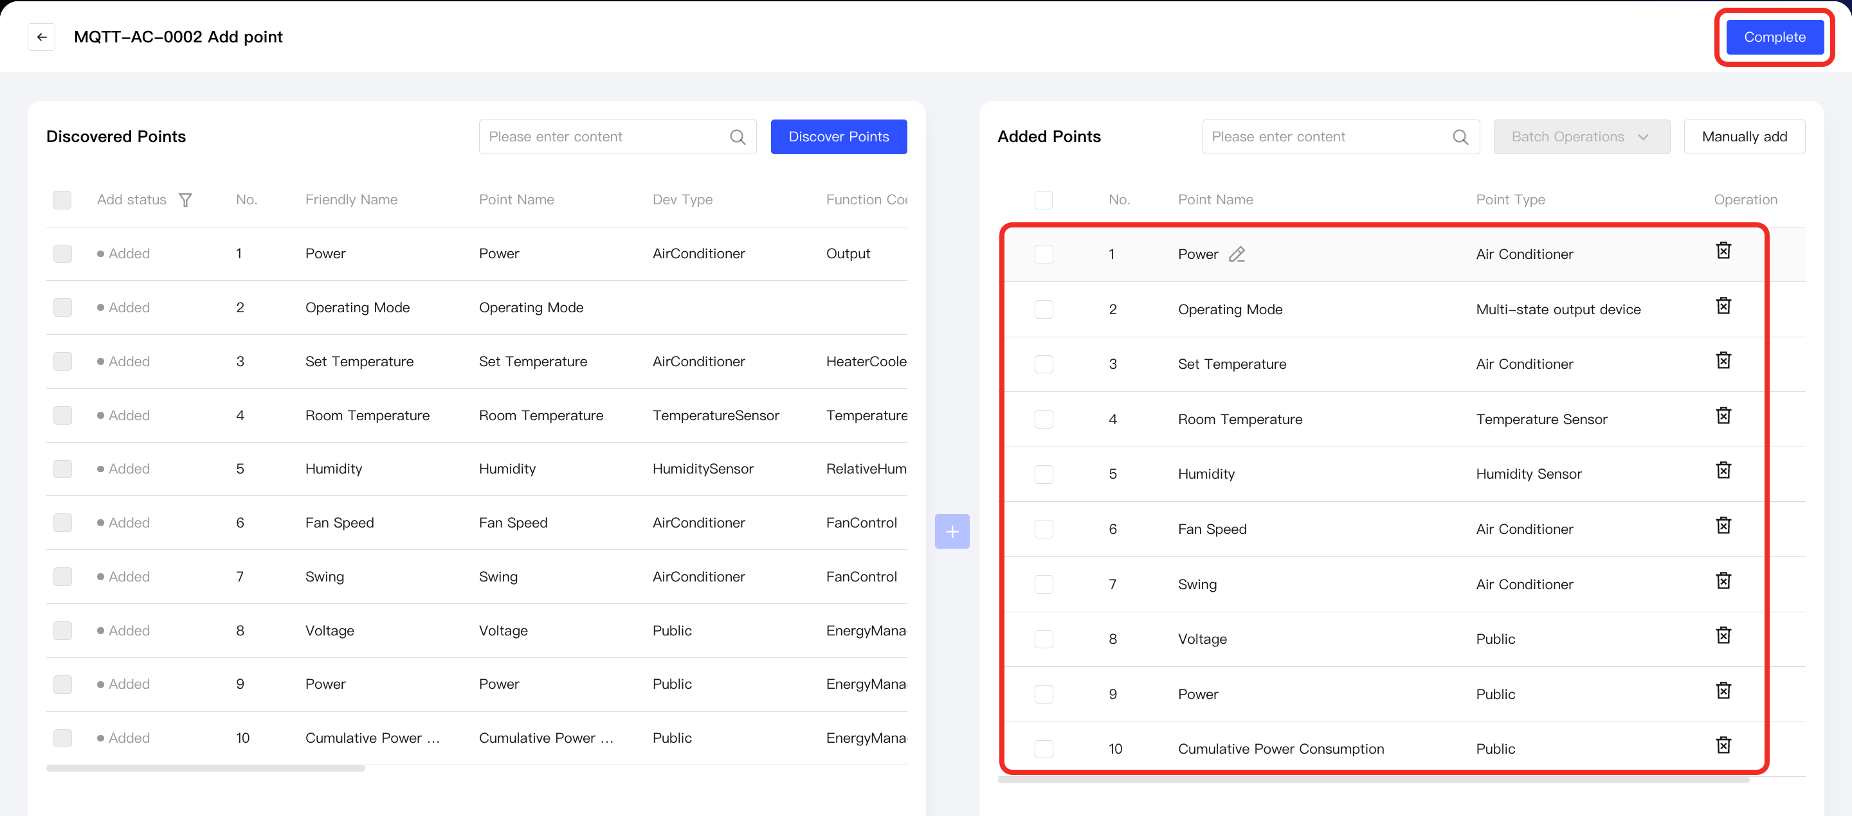Click Operating Mode friendly name in Discovered Points
The image size is (1852, 816).
pyautogui.click(x=358, y=307)
